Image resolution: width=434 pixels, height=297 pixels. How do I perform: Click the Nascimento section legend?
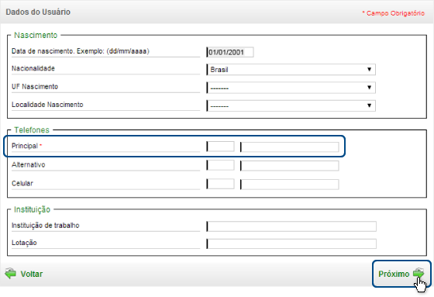pyautogui.click(x=36, y=35)
